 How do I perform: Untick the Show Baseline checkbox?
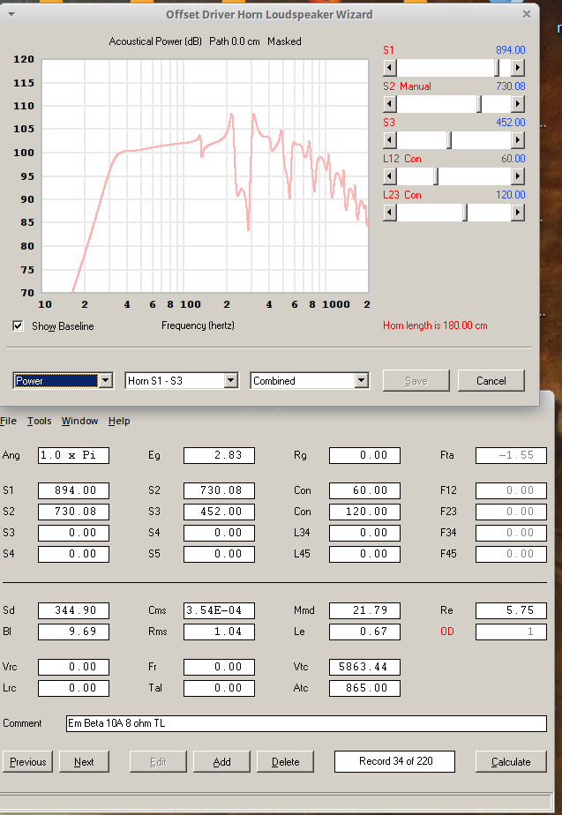click(19, 325)
